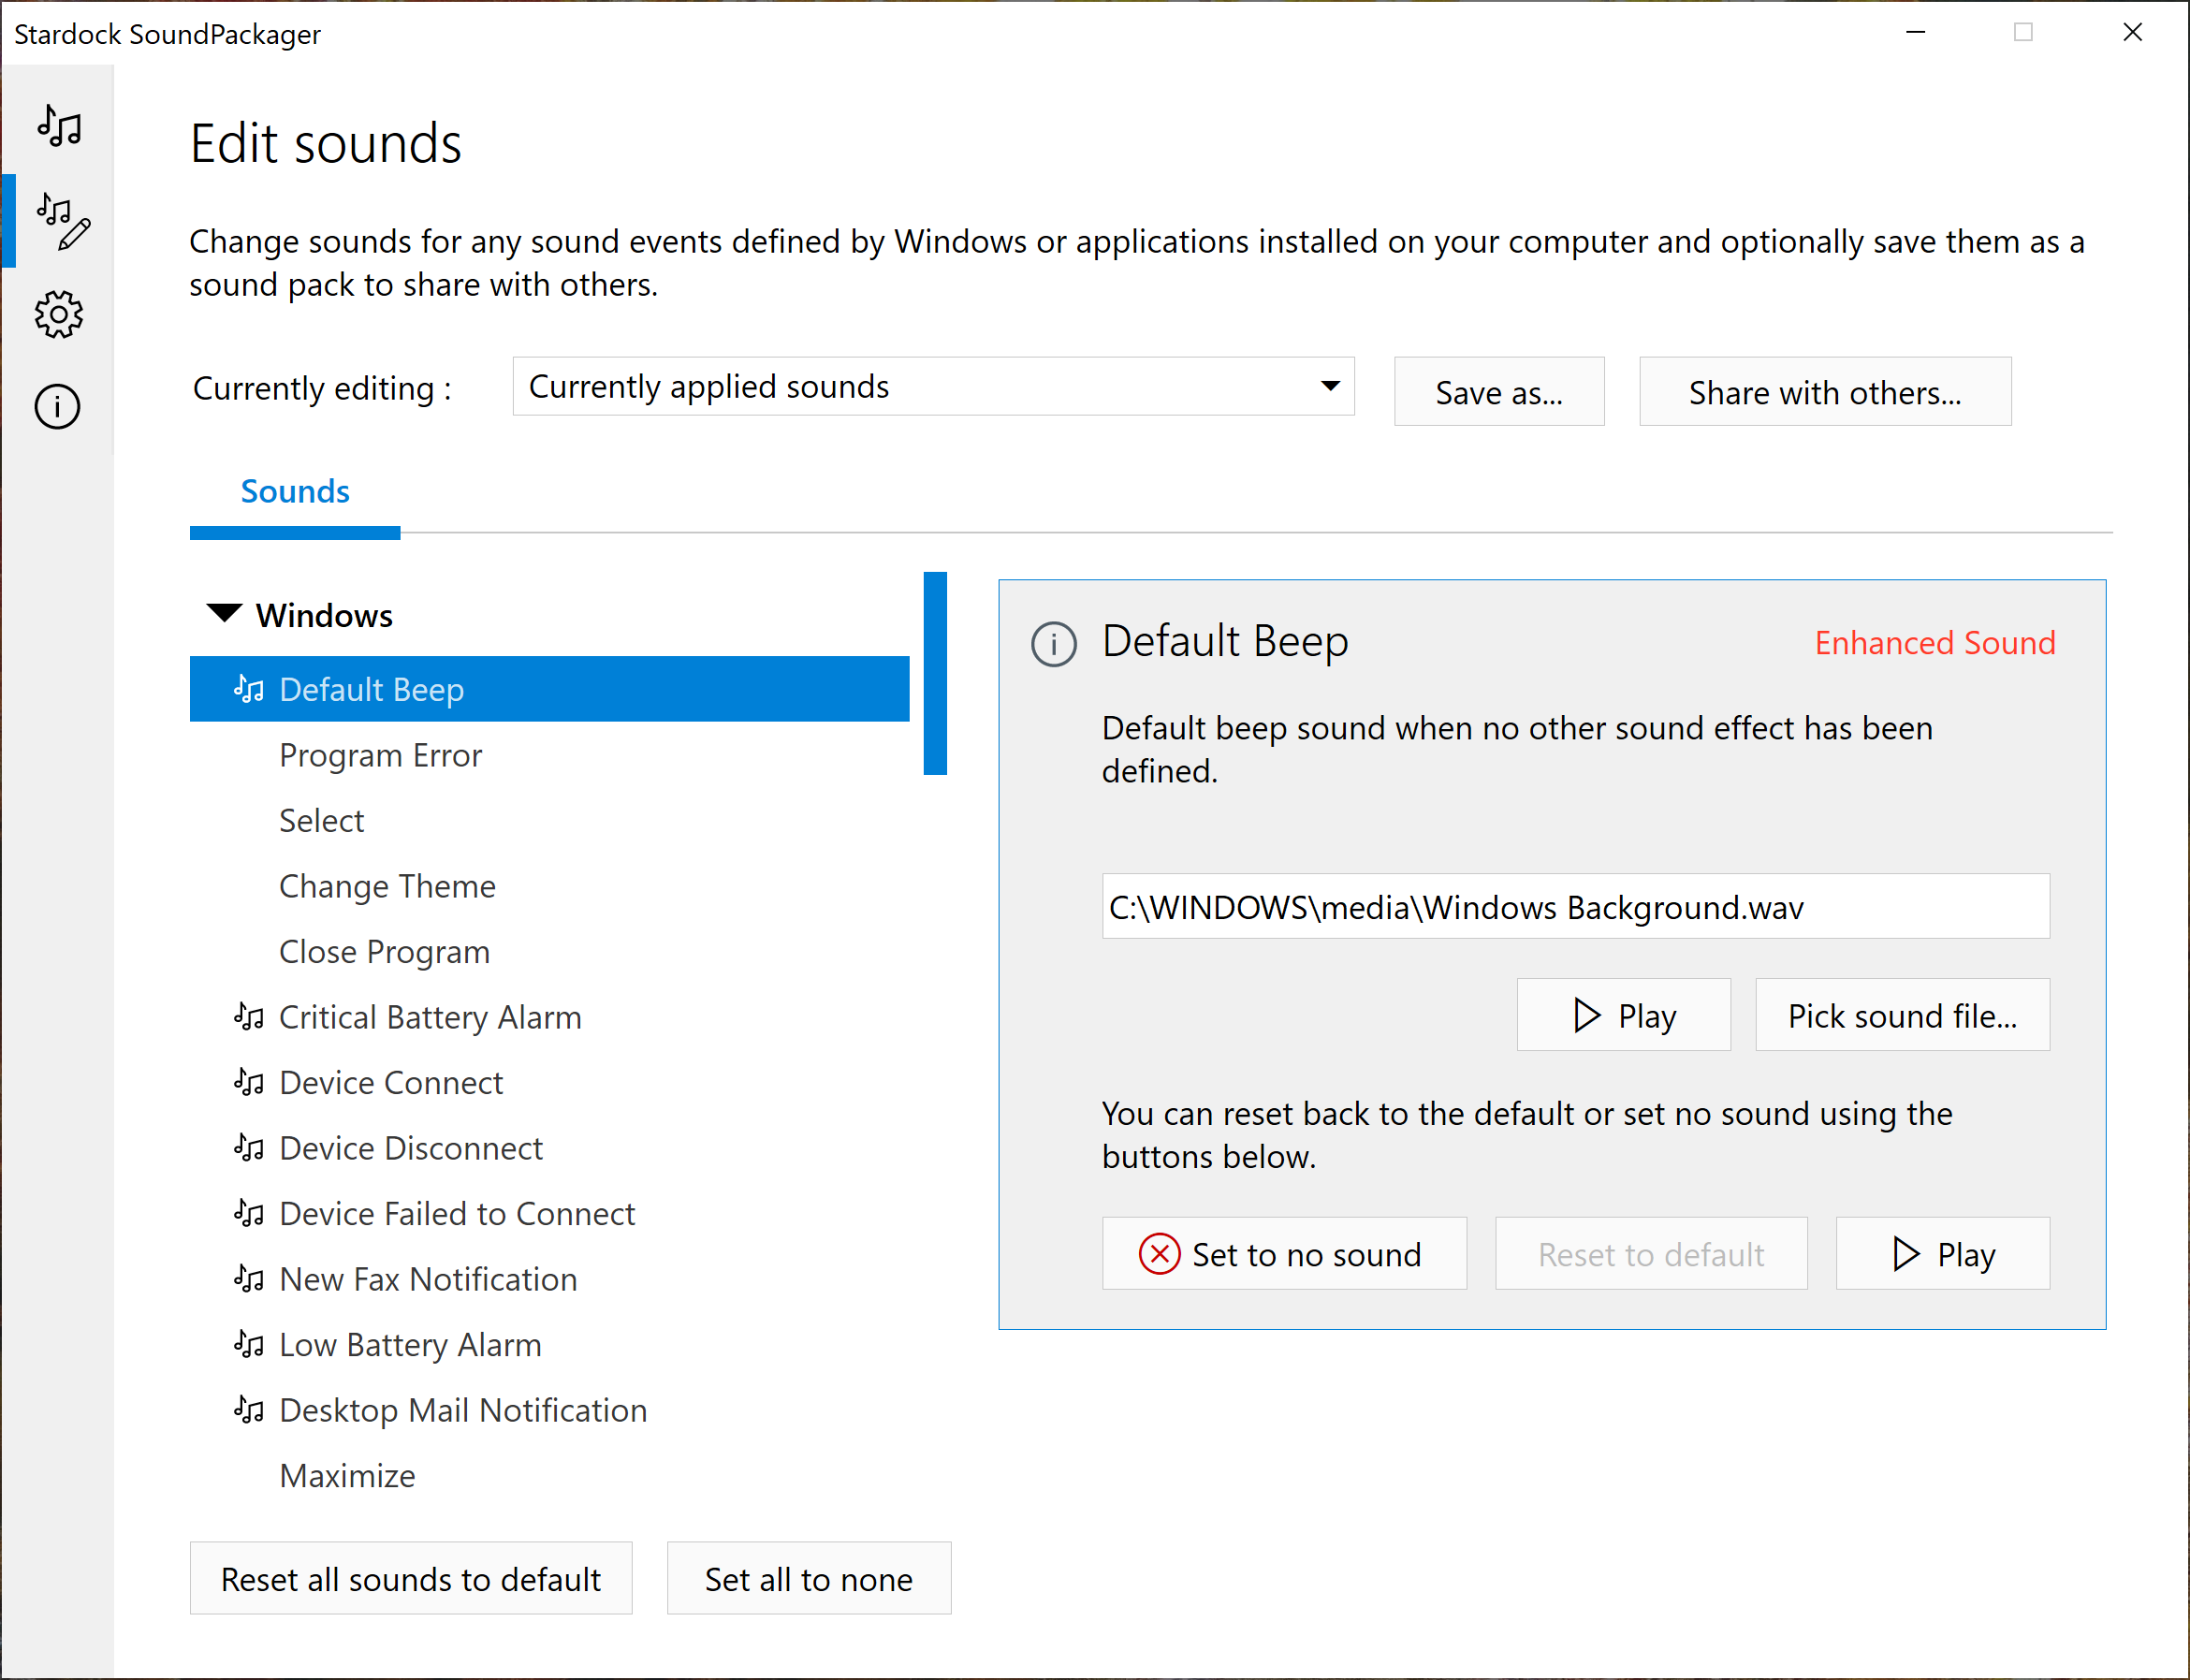Click Pick sound file... button
Image resolution: width=2190 pixels, height=1680 pixels.
[x=1902, y=1015]
